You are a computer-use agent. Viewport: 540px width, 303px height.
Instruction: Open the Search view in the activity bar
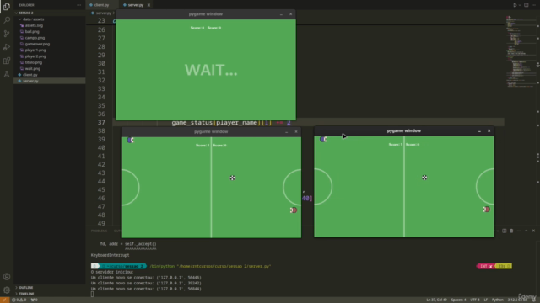click(x=7, y=20)
